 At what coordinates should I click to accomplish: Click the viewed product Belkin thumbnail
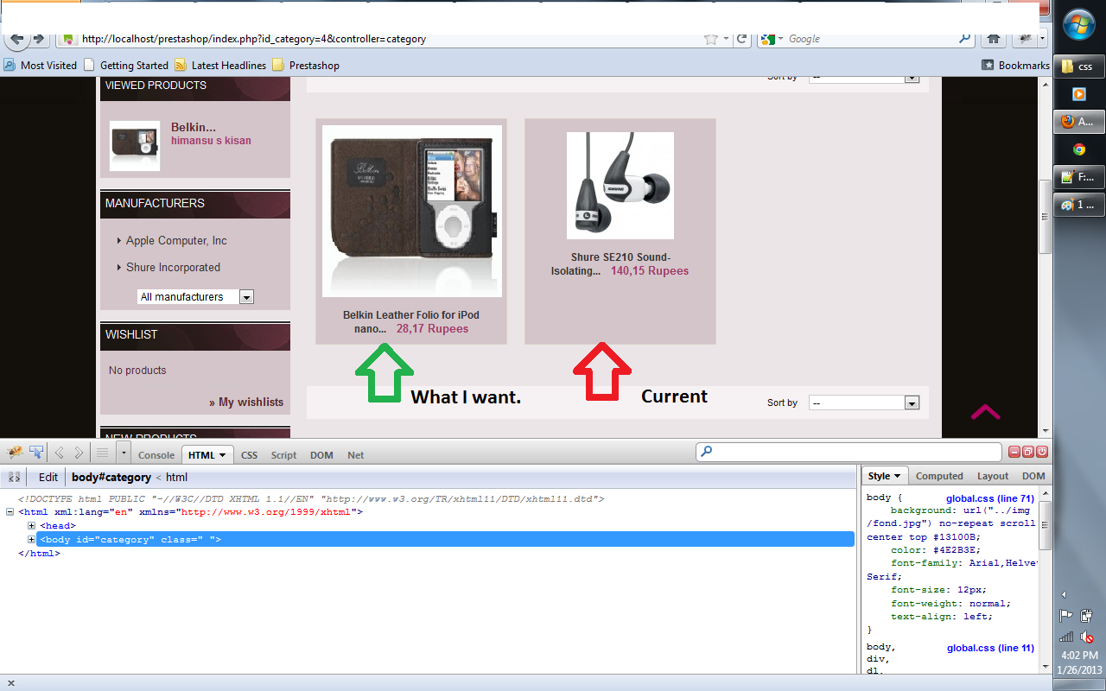pos(135,146)
